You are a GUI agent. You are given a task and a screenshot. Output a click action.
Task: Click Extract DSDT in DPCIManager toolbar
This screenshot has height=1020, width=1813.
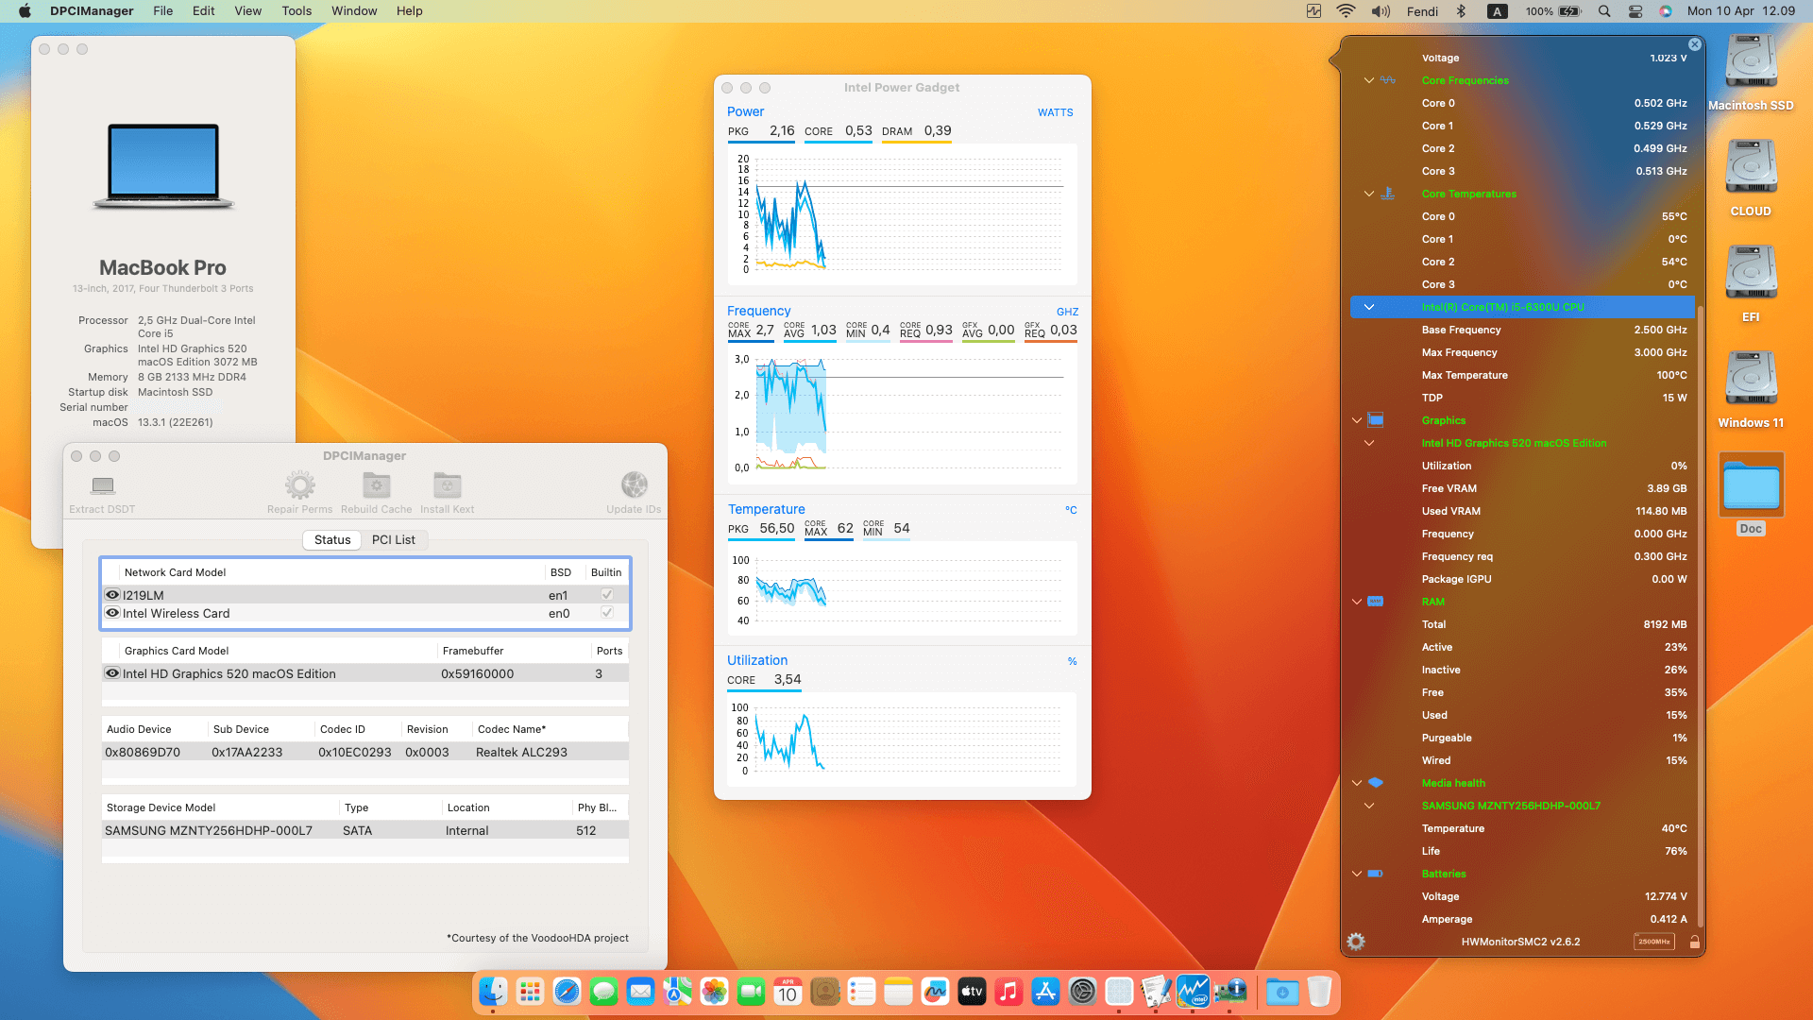point(102,494)
